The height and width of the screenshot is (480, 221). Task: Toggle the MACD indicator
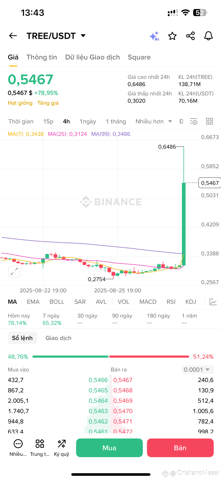148,302
